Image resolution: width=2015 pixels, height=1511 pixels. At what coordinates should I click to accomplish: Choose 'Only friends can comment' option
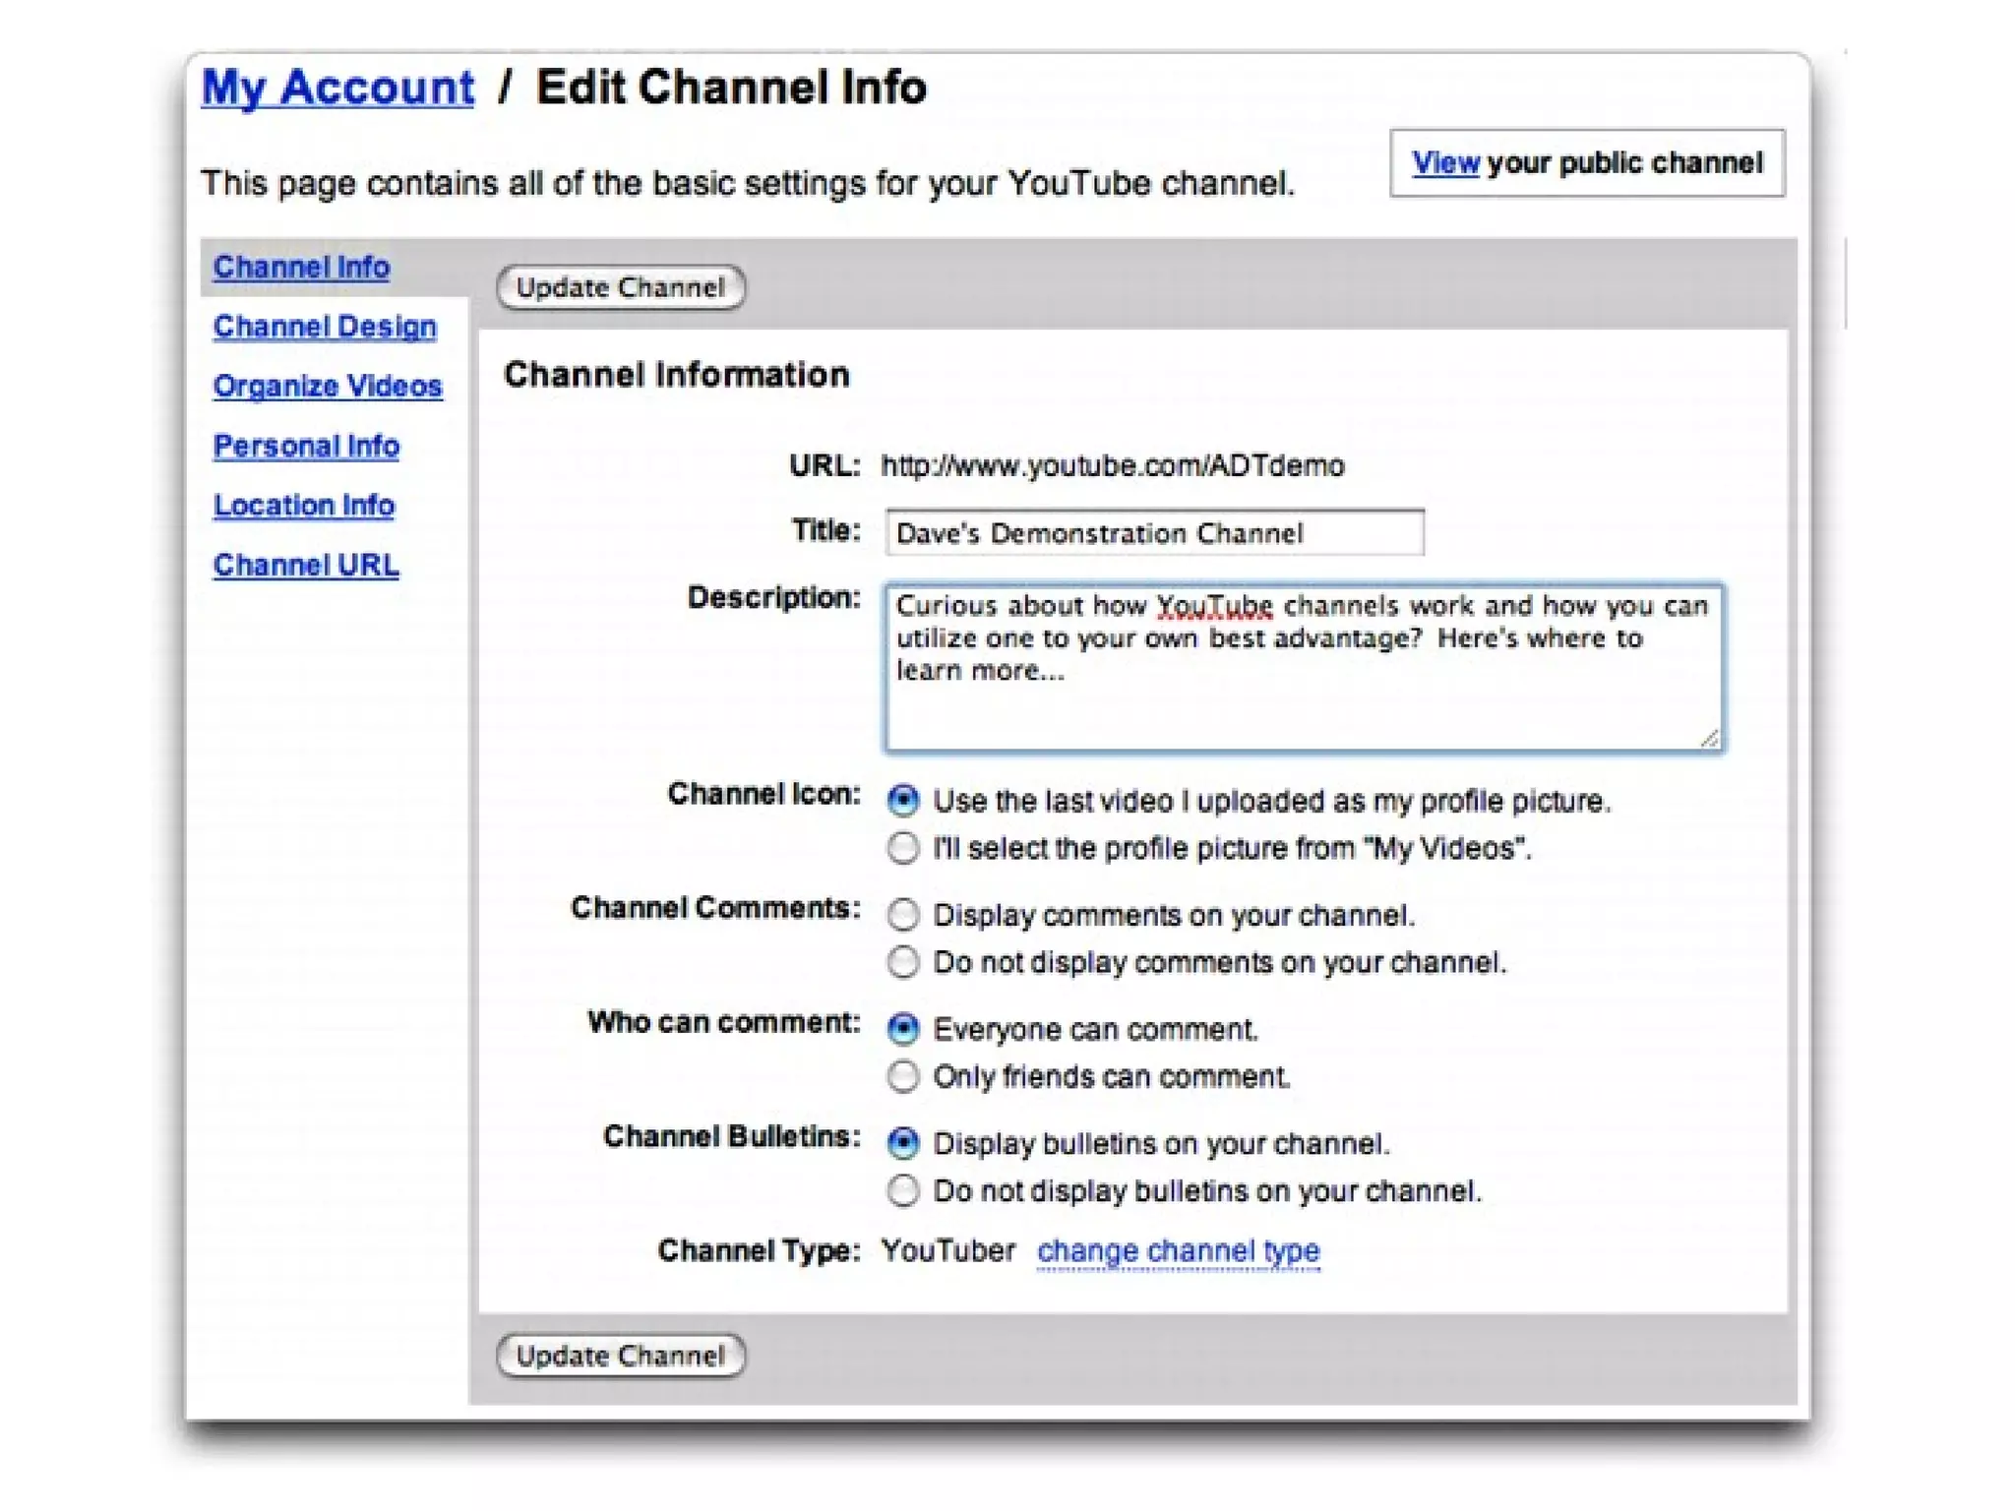coord(902,1076)
